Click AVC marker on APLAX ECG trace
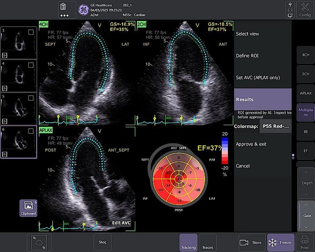315x252 pixels. [66, 224]
